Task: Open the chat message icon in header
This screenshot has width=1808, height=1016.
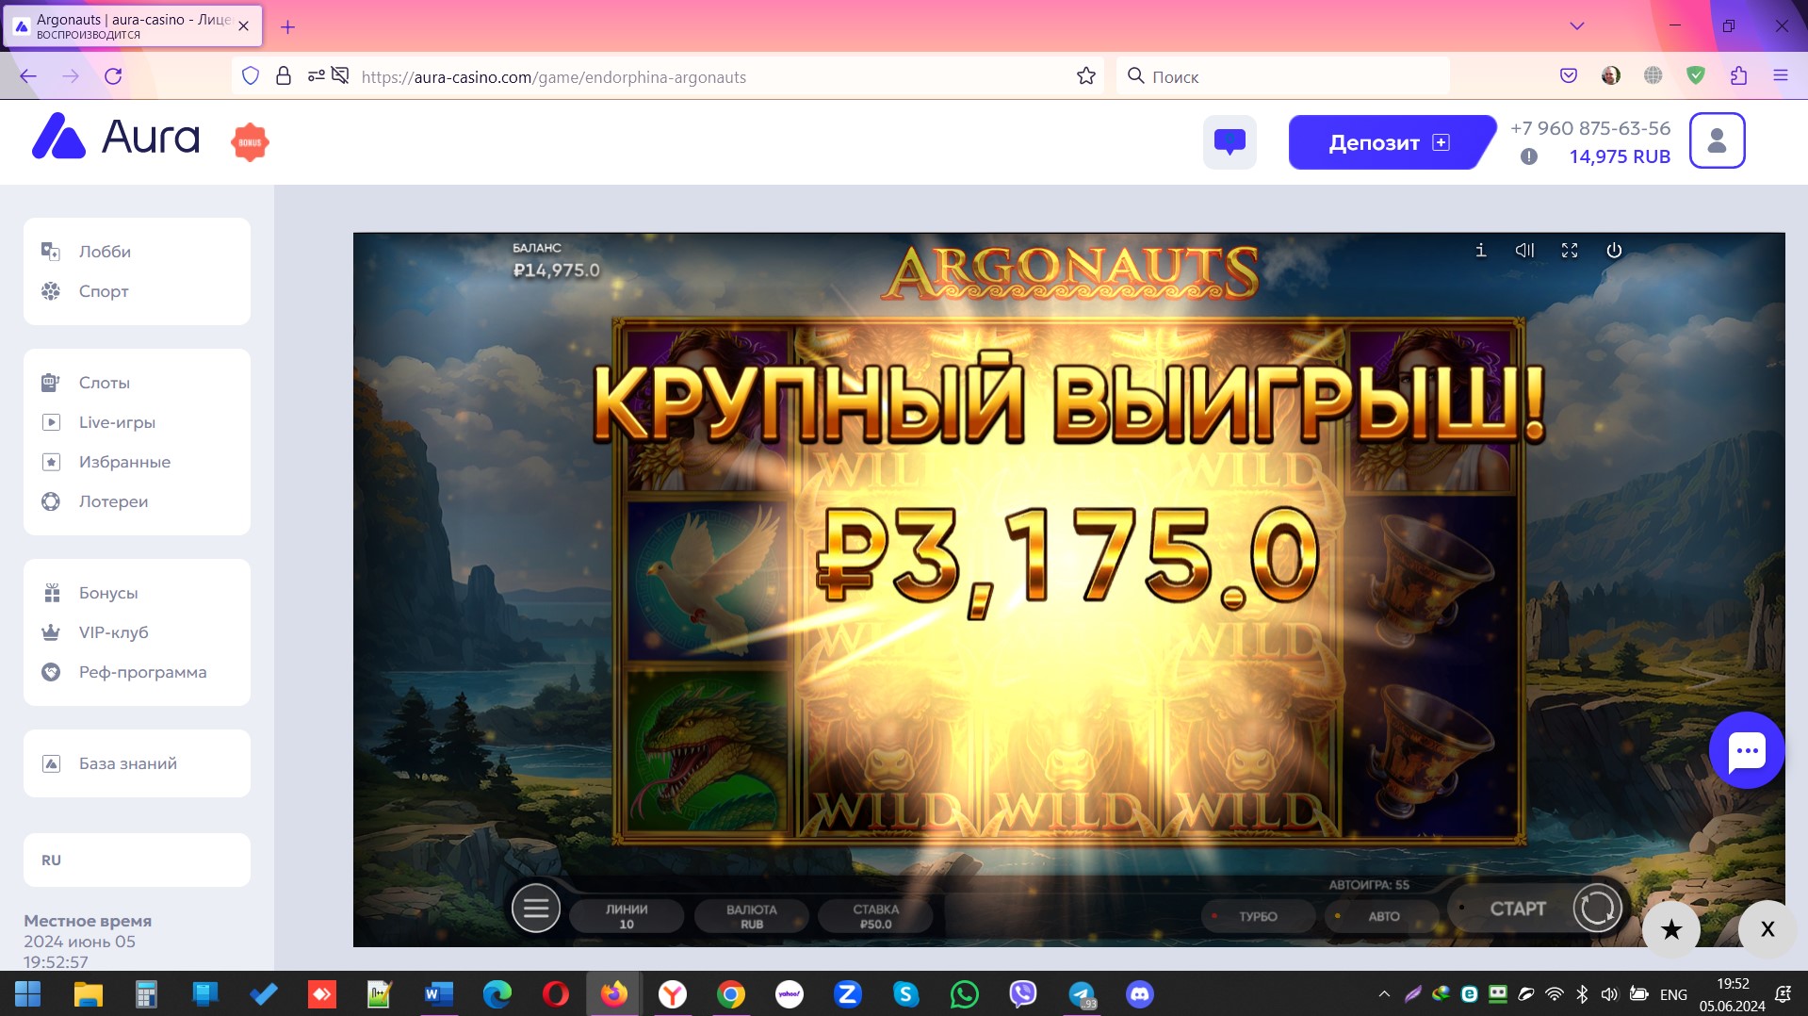Action: point(1230,142)
